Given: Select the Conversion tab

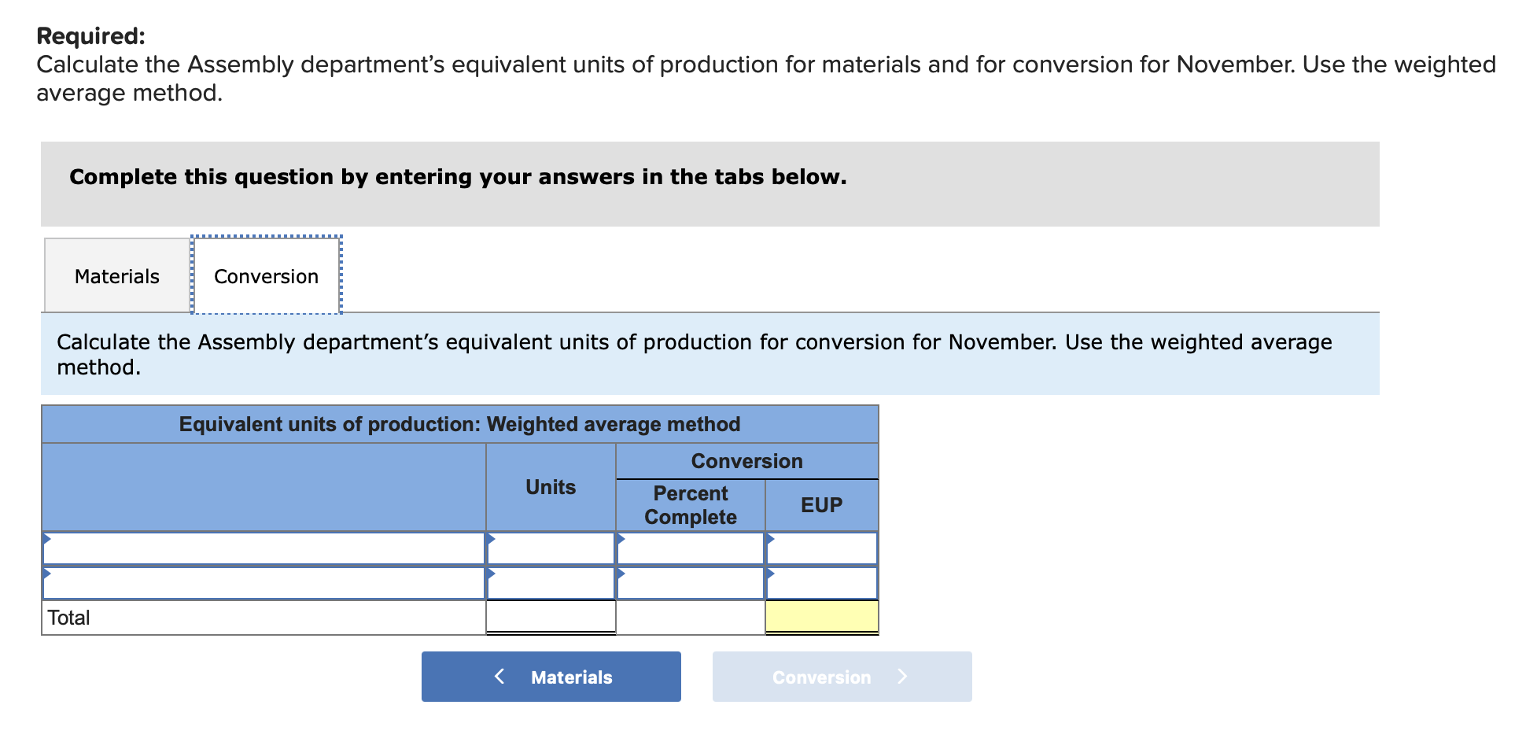Looking at the screenshot, I should 266,276.
